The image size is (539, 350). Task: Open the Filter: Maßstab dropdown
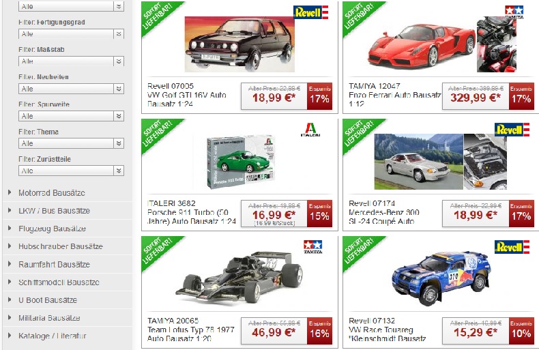pos(71,61)
